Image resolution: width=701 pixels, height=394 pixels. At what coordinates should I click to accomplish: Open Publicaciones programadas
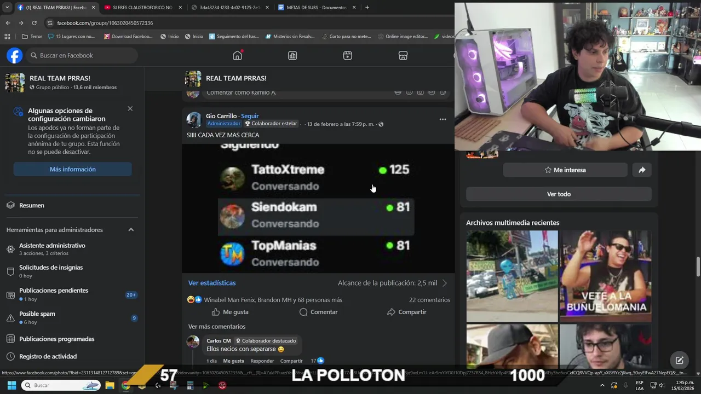pyautogui.click(x=72, y=339)
